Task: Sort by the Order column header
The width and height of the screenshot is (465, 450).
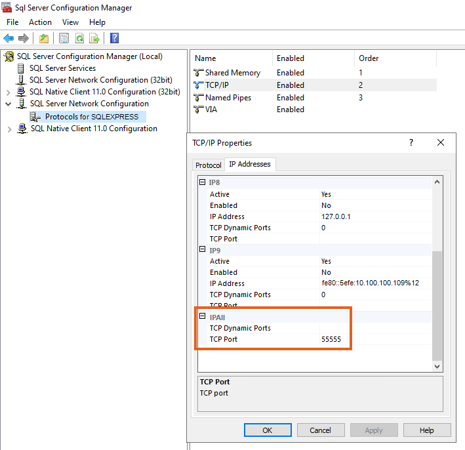Action: (x=395, y=58)
